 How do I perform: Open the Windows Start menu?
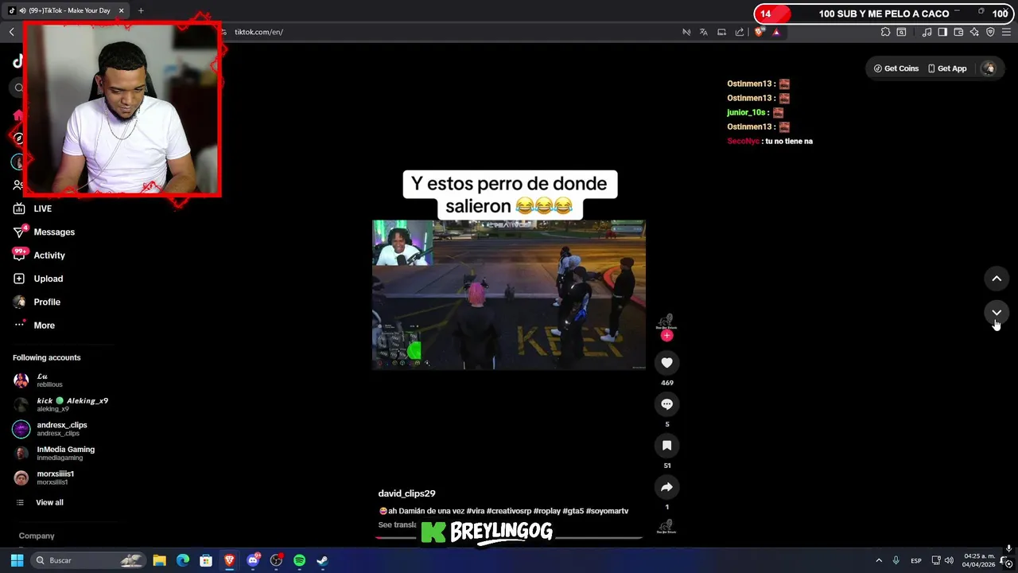(x=17, y=560)
